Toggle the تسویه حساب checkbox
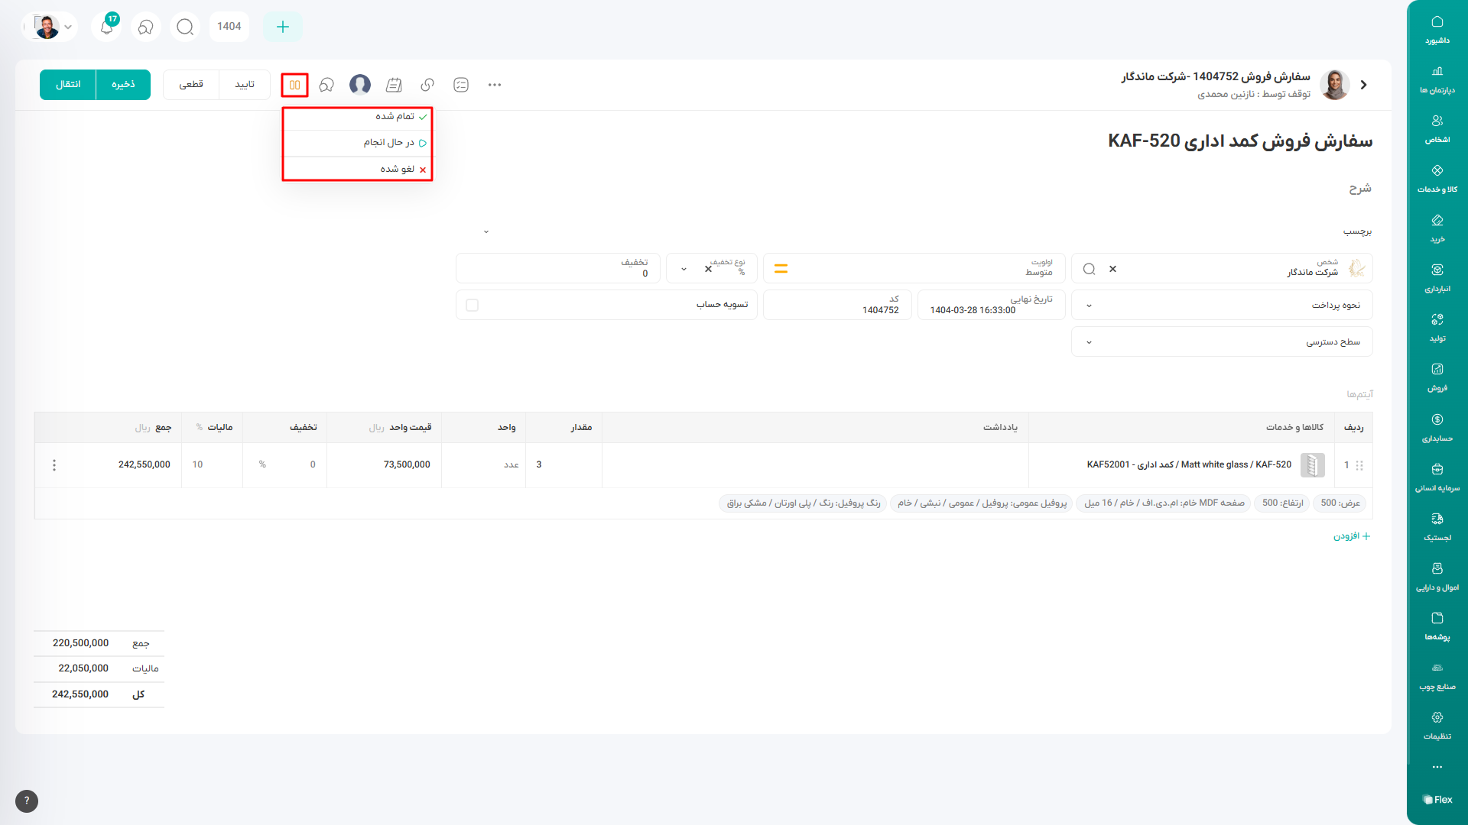The width and height of the screenshot is (1468, 825). 472,305
